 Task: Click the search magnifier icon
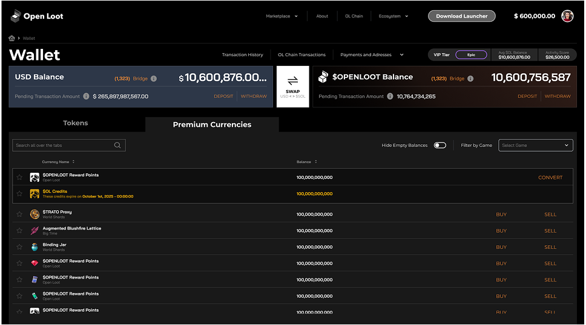(x=117, y=145)
